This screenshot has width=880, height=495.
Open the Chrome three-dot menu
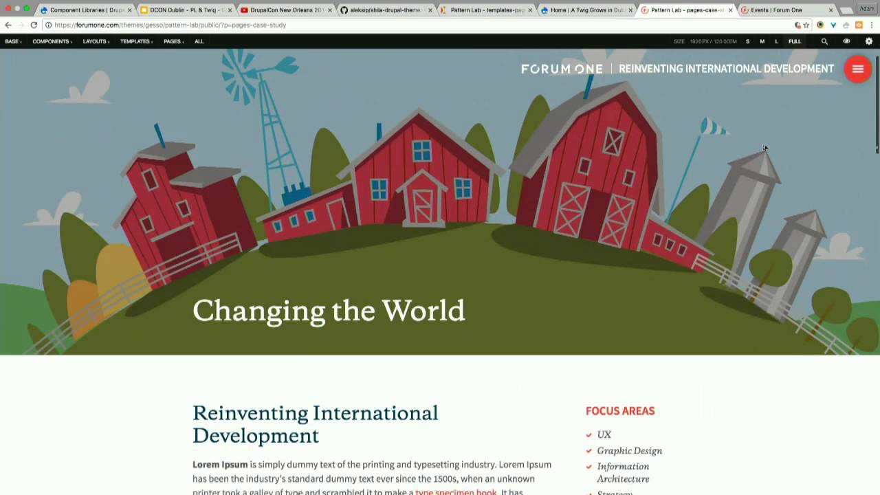click(x=872, y=25)
